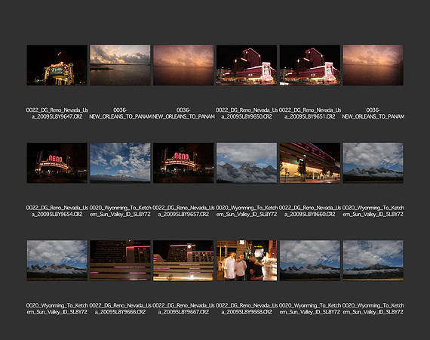Viewport: 430px width, 340px height.
Task: Click the filename ending 2009SL8Y9651.CR2
Action: [x=310, y=113]
